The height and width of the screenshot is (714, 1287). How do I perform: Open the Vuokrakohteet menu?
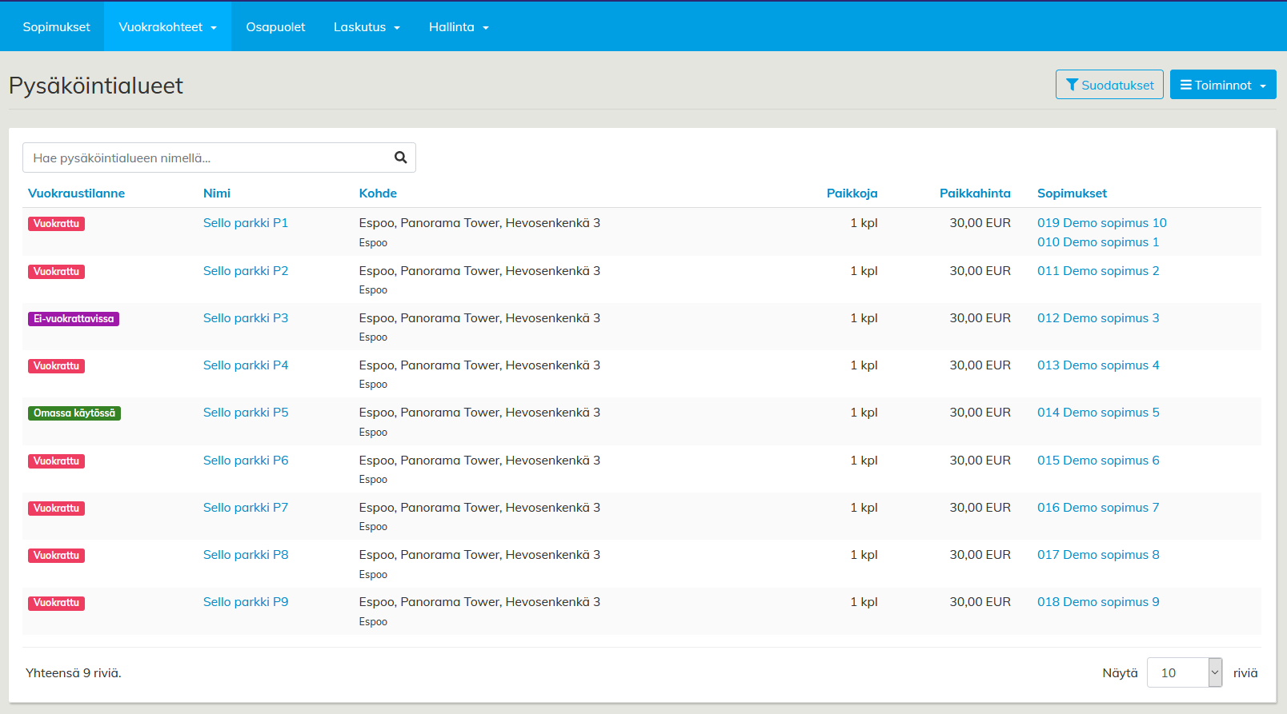pyautogui.click(x=167, y=27)
